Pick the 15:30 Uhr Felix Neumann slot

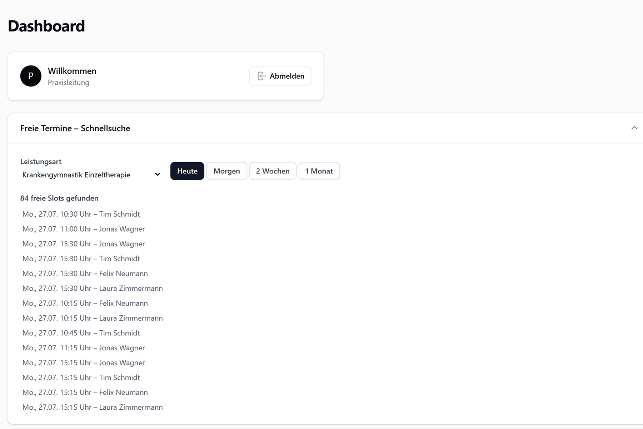click(x=85, y=273)
